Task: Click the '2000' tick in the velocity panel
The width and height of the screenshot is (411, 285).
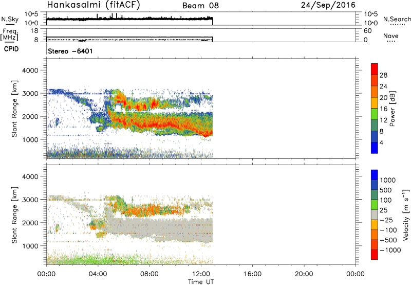Action: [x=30, y=223]
